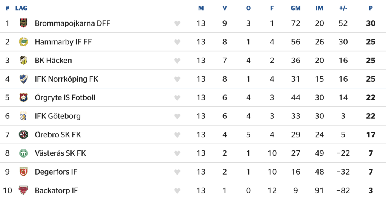Mark IFK Göteborg as favorite
This screenshot has width=386, height=199.
[177, 117]
